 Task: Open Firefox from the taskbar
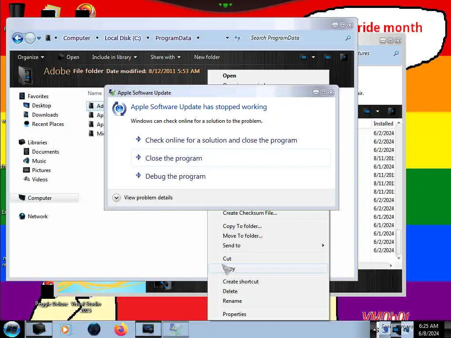tap(121, 329)
